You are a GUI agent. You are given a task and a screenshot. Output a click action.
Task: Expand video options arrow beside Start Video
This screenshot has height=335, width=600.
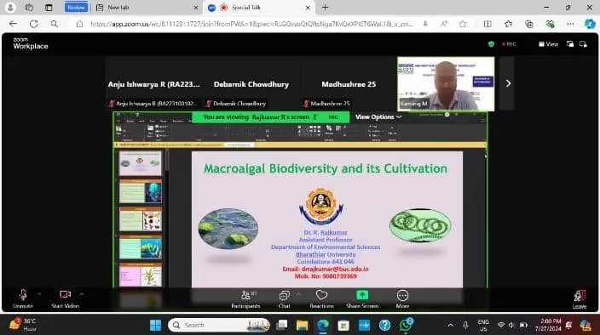tap(82, 294)
